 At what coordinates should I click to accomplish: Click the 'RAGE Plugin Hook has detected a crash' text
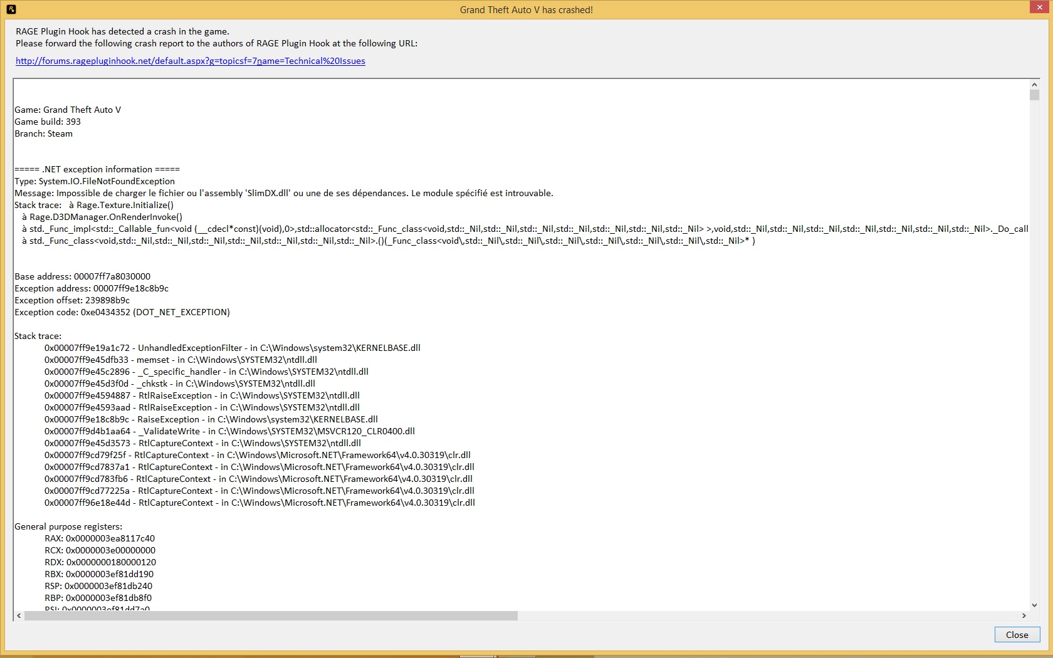point(123,31)
